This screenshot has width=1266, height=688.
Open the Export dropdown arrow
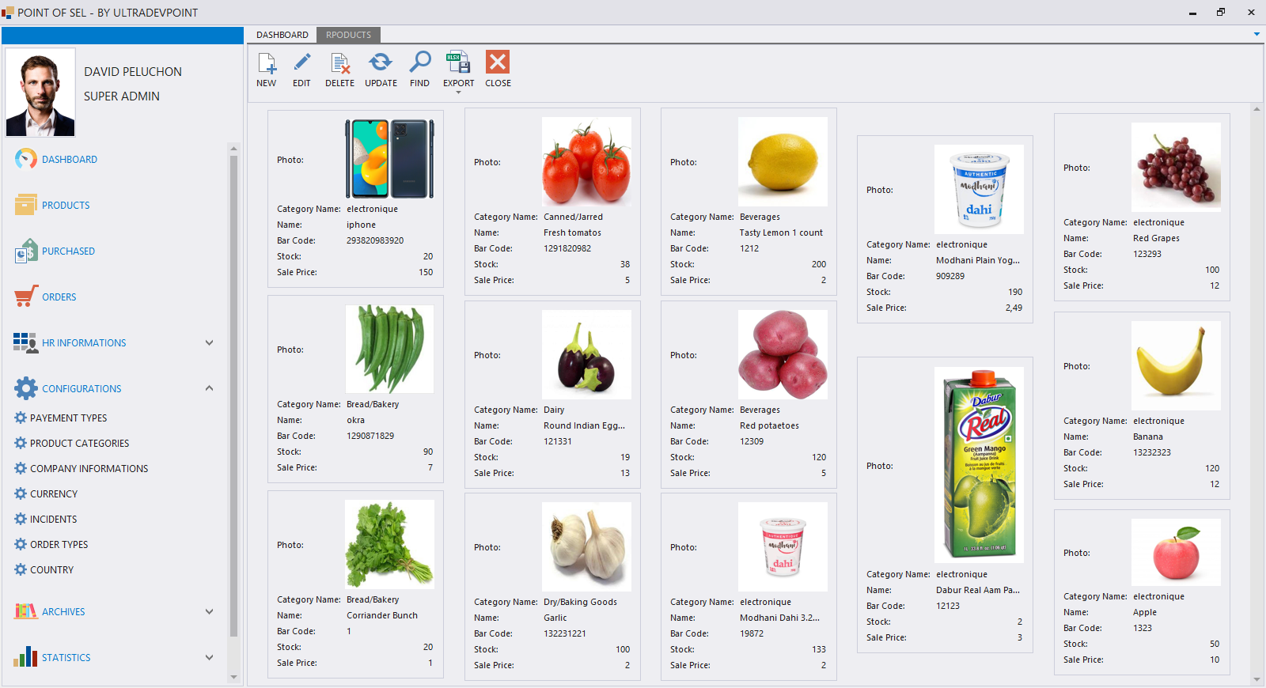pos(458,93)
